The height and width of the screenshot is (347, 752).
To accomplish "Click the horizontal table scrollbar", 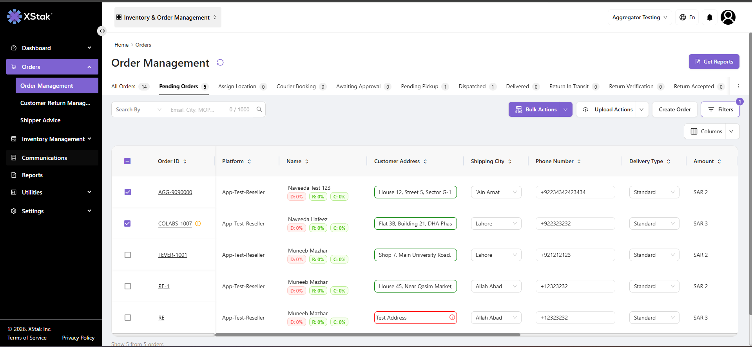I will tap(368, 335).
